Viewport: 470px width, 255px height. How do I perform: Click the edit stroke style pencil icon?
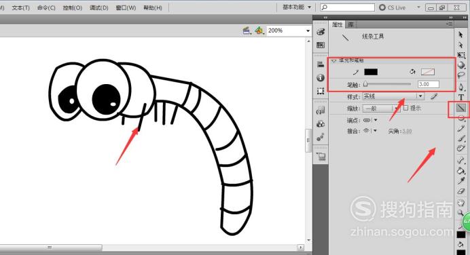pos(434,96)
